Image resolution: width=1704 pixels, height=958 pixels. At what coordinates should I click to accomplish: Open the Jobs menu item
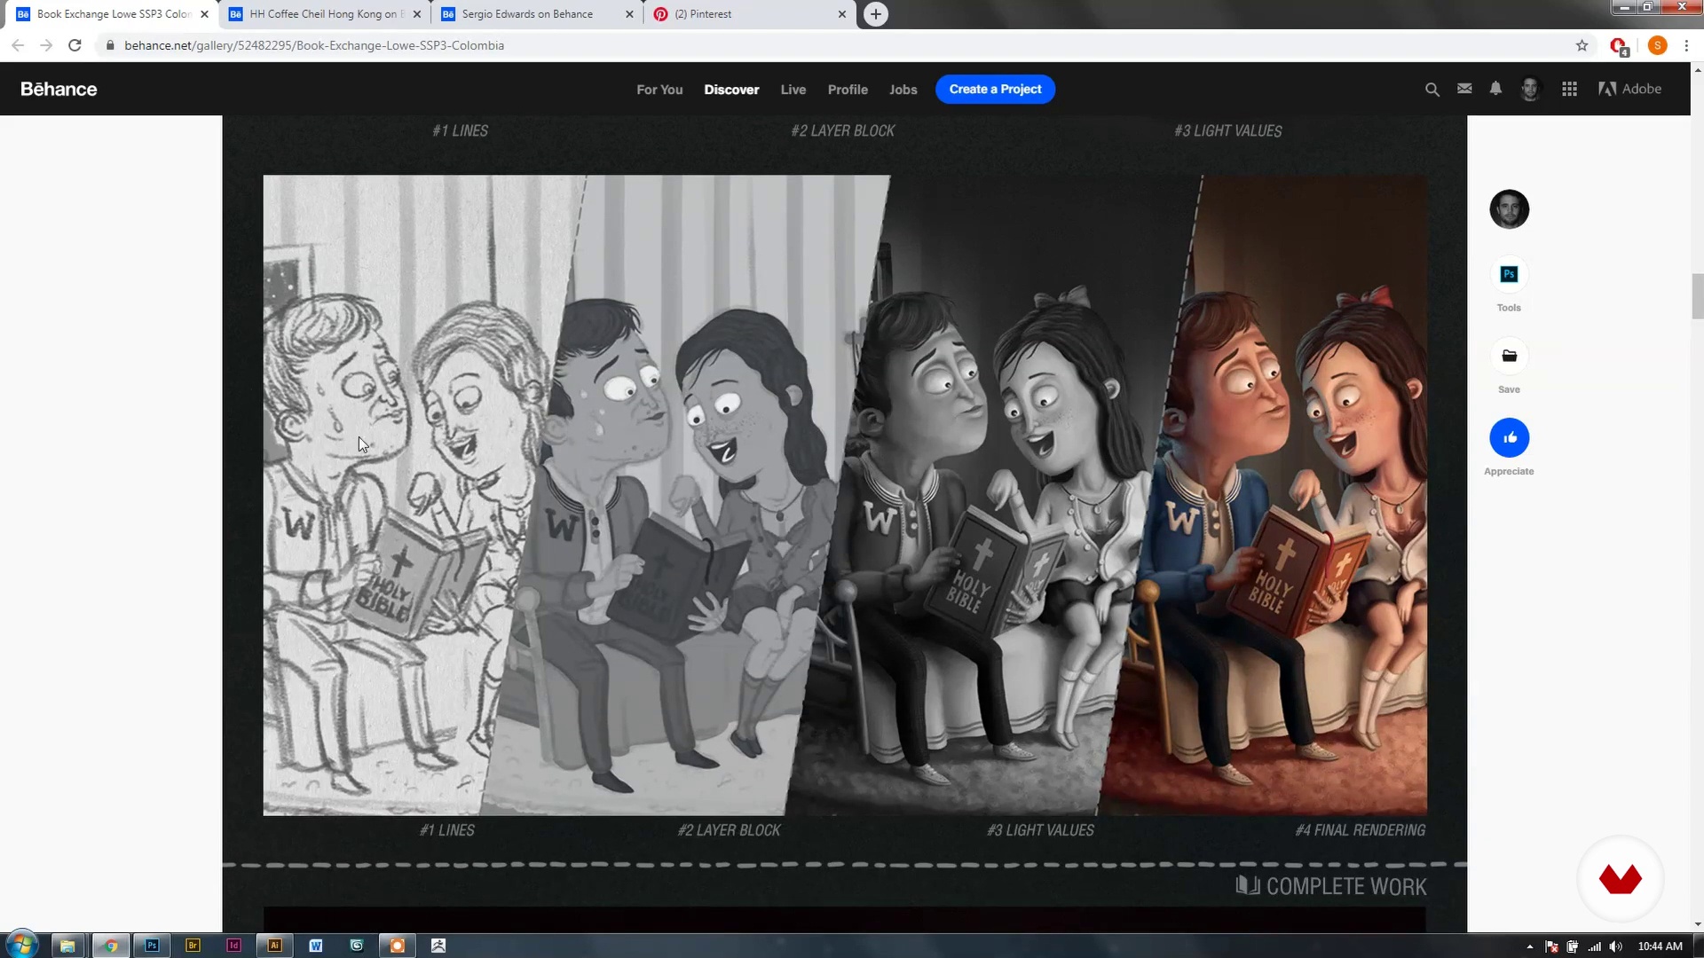coord(903,90)
